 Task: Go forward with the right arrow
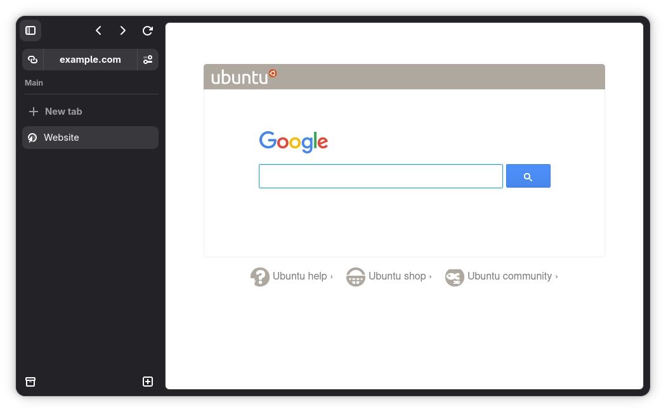tap(123, 30)
